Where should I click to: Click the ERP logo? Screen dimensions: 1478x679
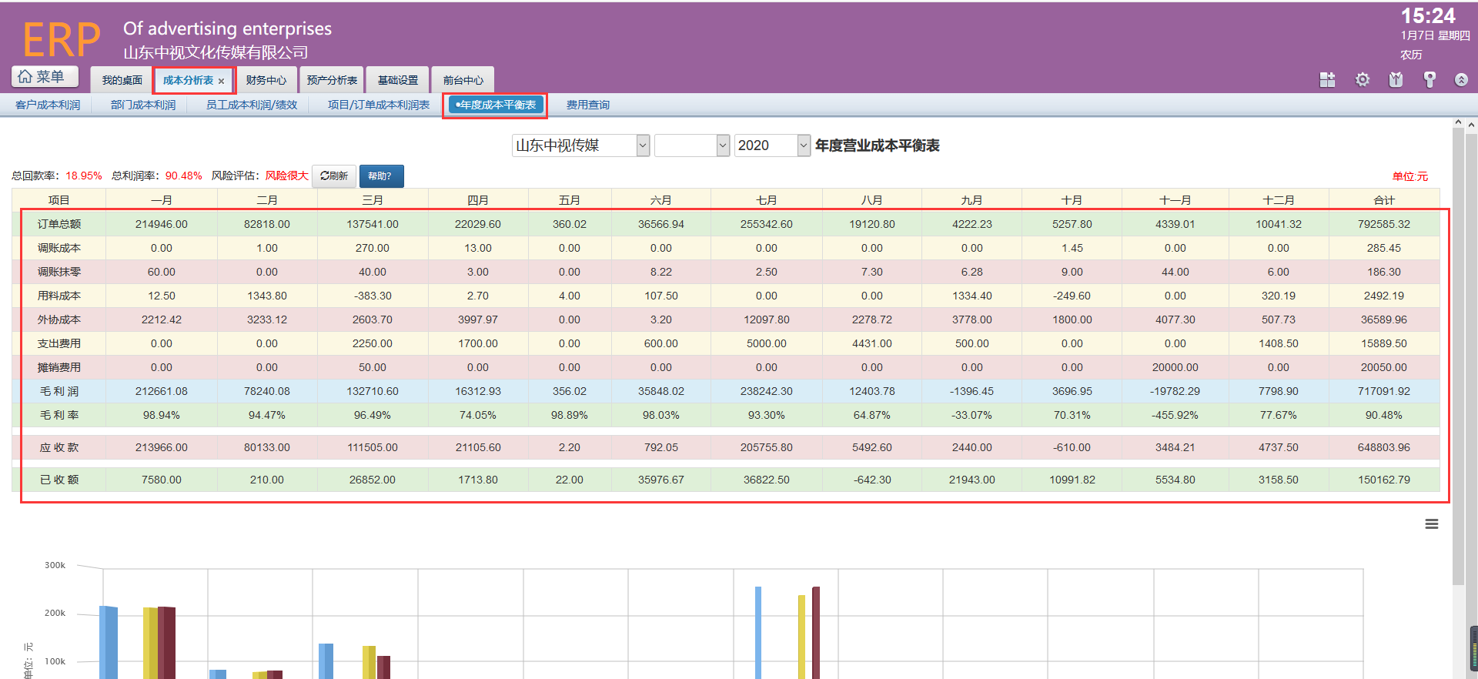62,40
